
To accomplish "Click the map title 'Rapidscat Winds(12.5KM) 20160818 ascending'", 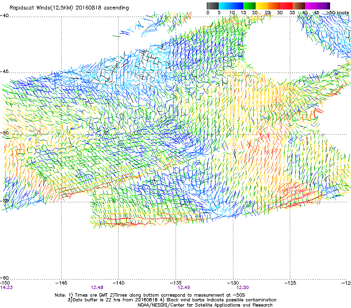I will [69, 8].
